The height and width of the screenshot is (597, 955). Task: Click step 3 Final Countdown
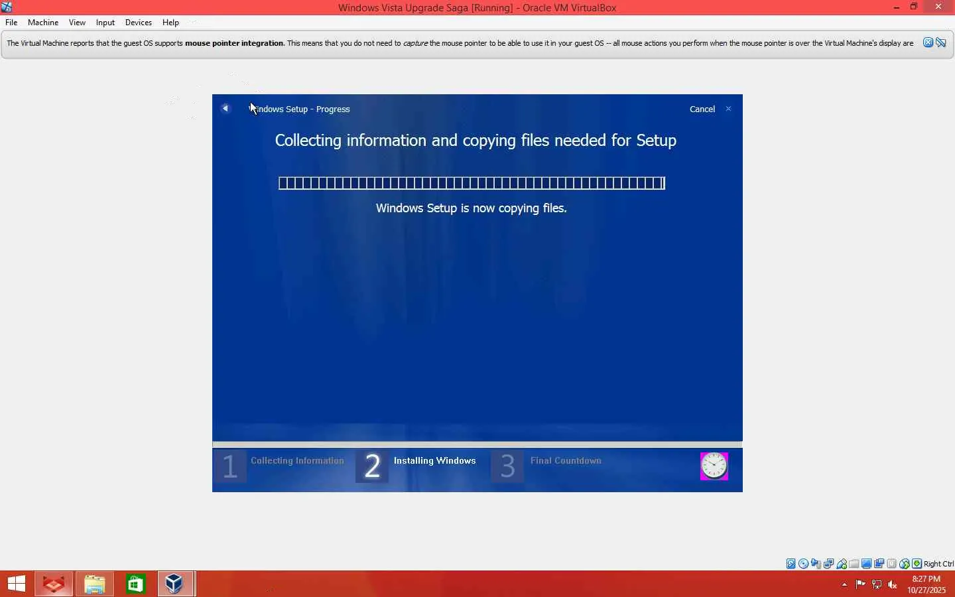(x=547, y=466)
